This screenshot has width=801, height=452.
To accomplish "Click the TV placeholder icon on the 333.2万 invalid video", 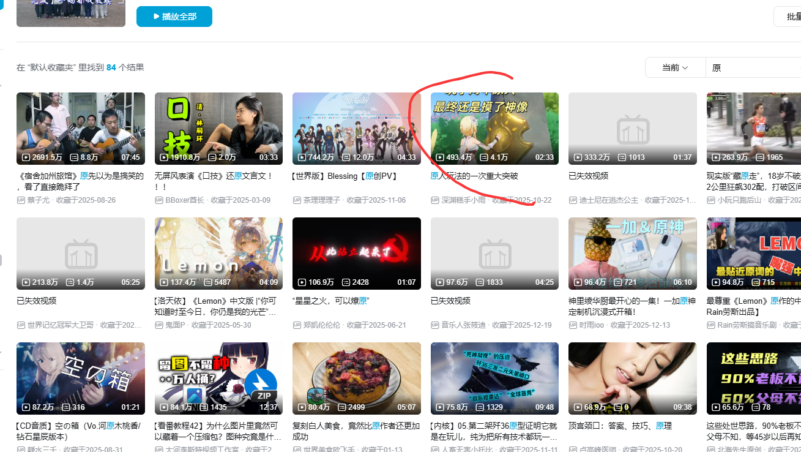I will (632, 129).
